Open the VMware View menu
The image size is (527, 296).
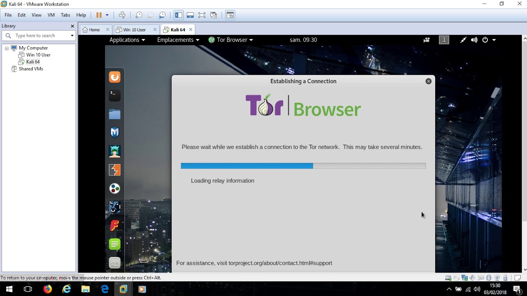(x=37, y=15)
